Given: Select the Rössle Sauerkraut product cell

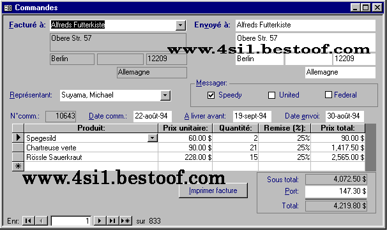Looking at the screenshot, I should 91,157.
